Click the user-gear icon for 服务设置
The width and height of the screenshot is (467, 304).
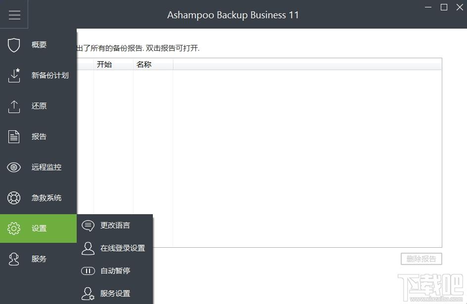(x=88, y=294)
